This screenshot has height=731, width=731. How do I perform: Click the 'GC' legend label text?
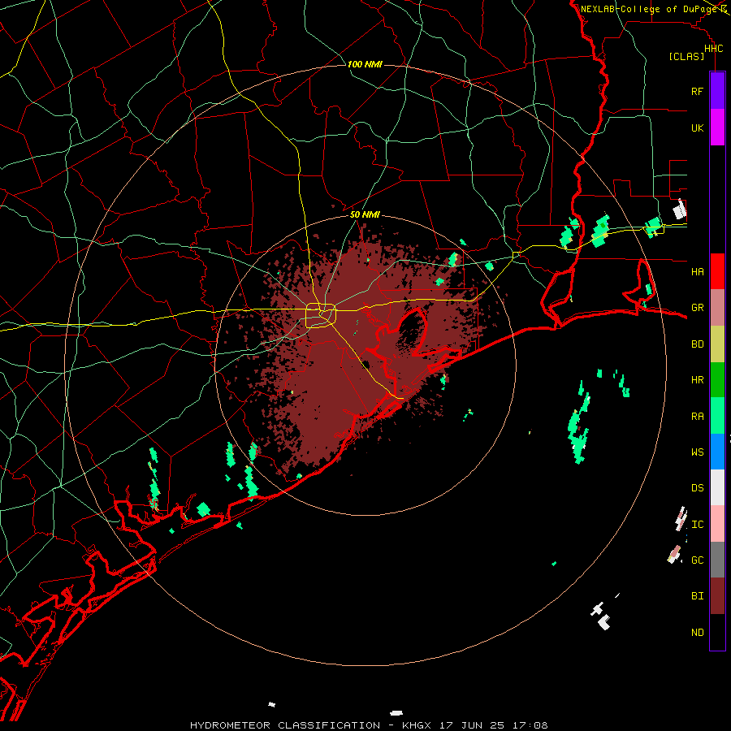[698, 560]
